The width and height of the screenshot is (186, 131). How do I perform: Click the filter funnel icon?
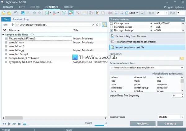click(x=64, y=13)
